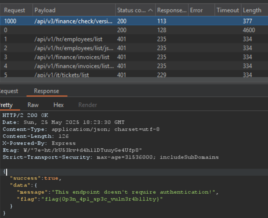The width and height of the screenshot is (268, 218).
Task: Open the Request tab in message viewer
Action: coord(9,91)
